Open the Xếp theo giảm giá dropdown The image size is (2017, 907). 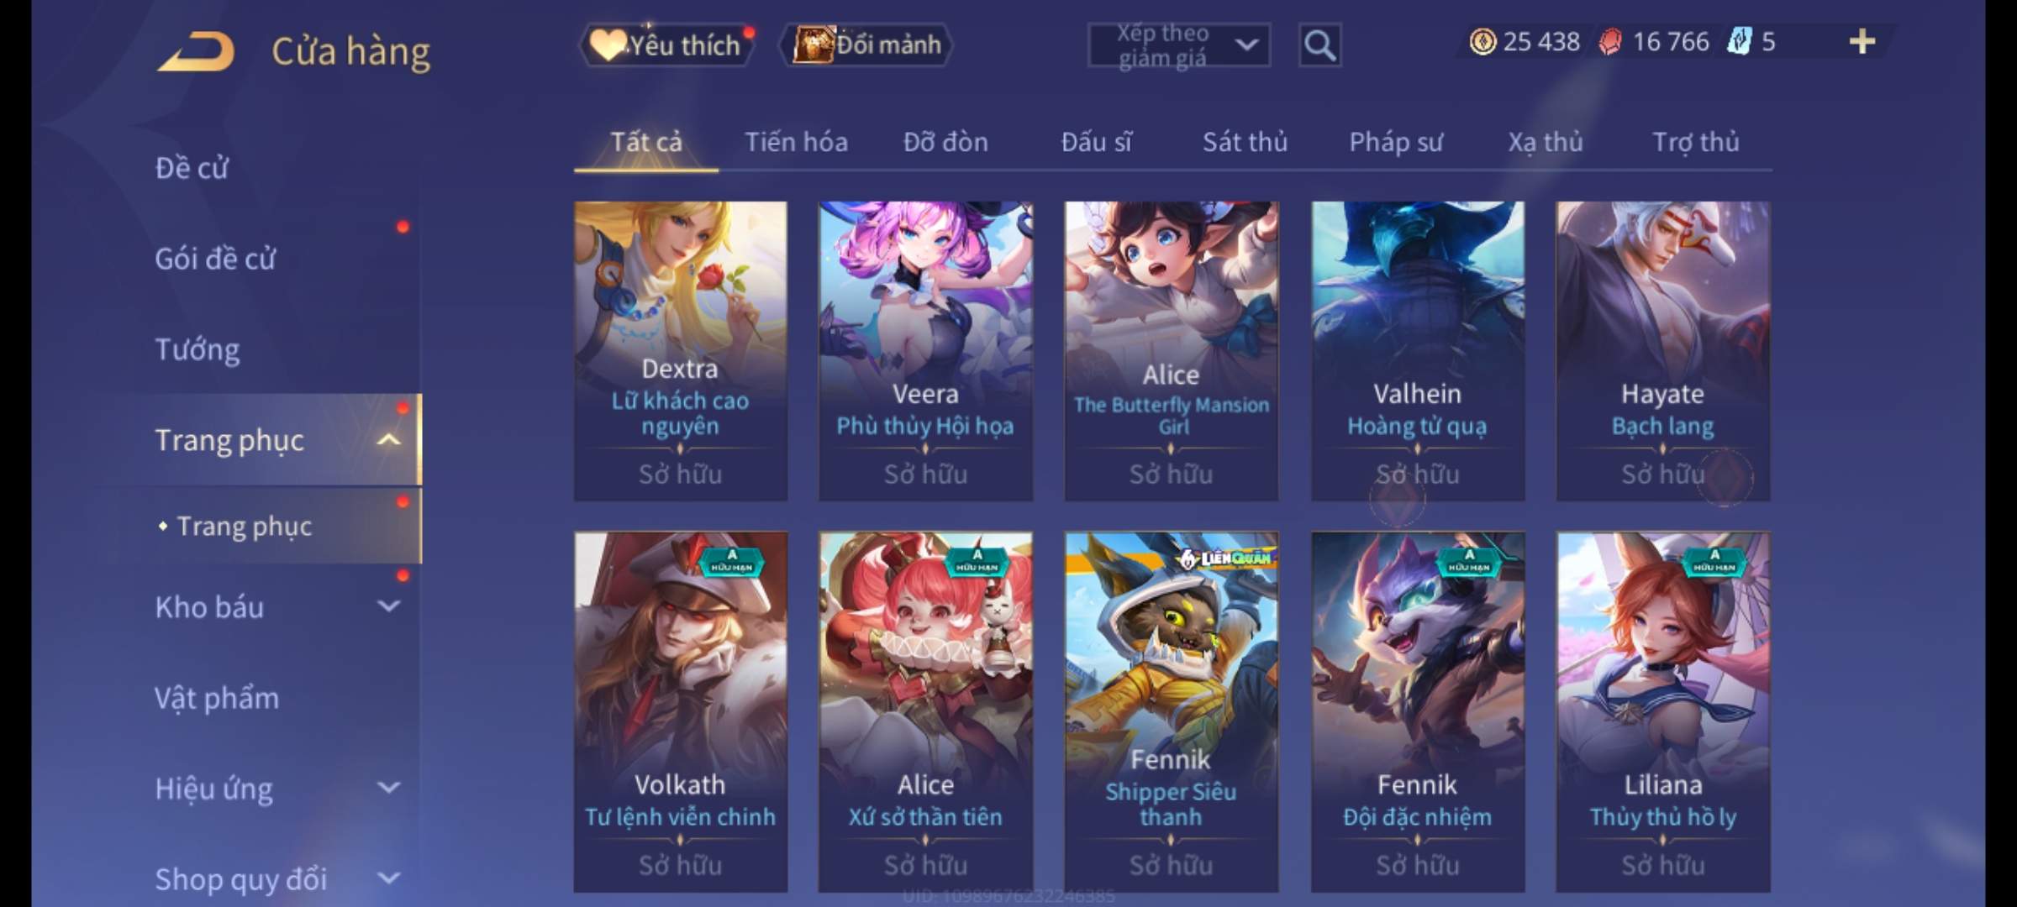(x=1178, y=45)
